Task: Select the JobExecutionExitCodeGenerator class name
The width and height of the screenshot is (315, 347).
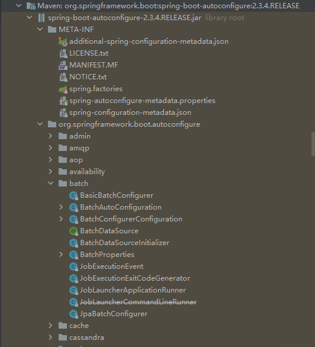Action: tap(135, 278)
